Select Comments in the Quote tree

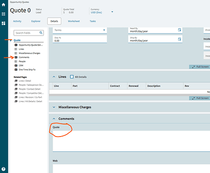(x=24, y=57)
